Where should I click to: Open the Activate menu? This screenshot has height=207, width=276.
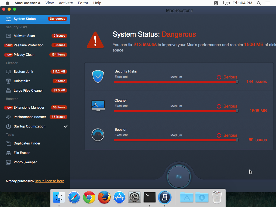(66, 3)
